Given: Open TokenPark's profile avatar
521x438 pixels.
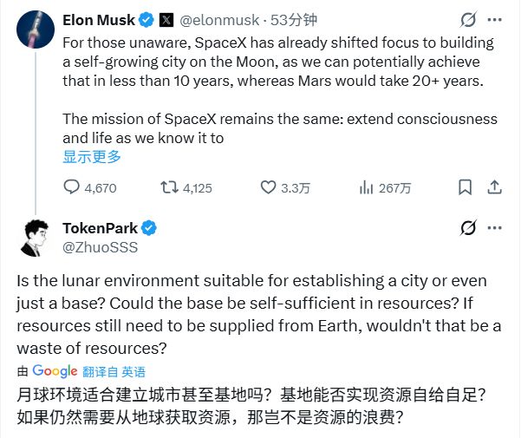Looking at the screenshot, I should point(32,238).
